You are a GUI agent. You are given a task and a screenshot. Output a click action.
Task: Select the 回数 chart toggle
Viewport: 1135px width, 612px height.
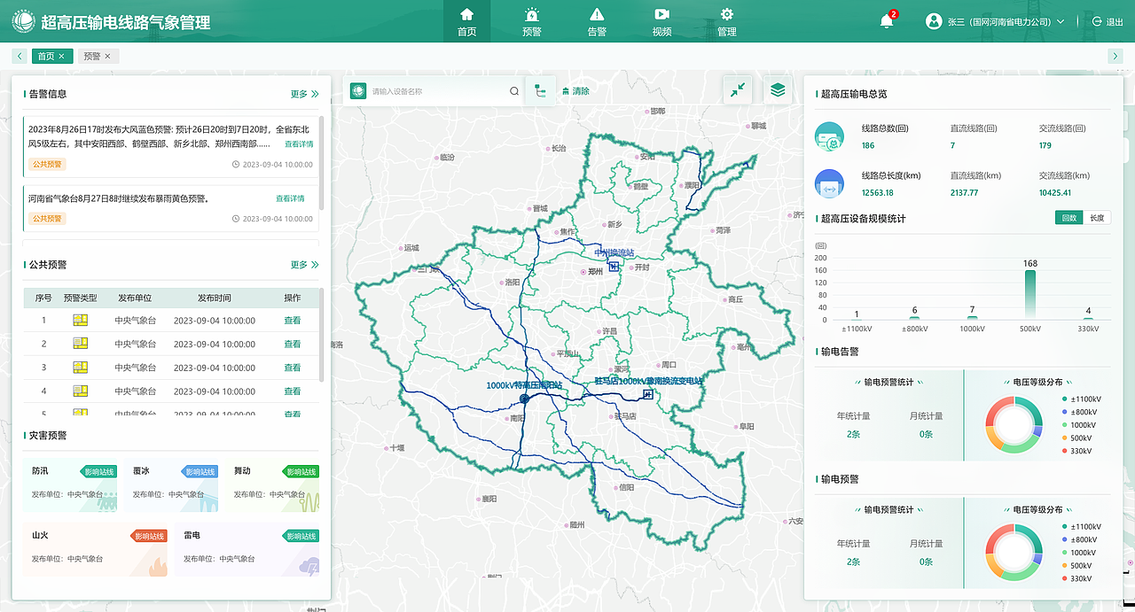pos(1068,218)
